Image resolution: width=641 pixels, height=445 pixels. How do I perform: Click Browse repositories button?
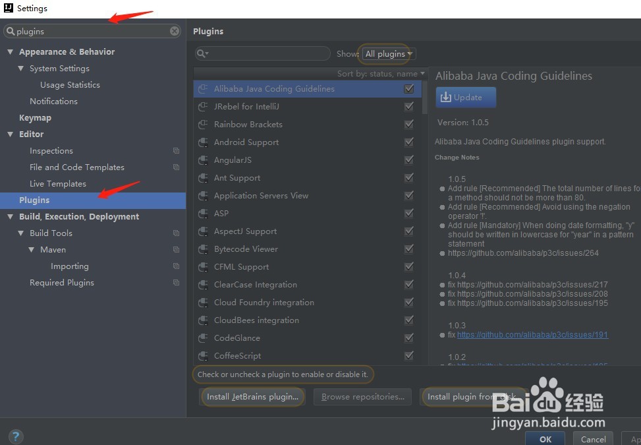[362, 397]
